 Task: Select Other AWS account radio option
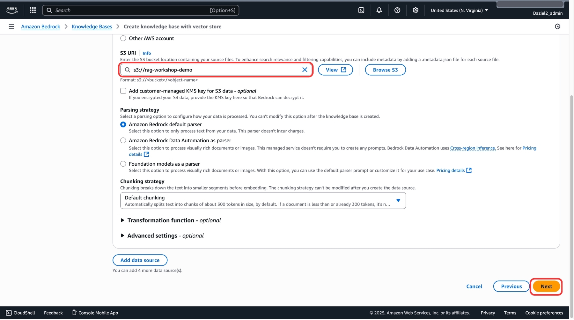pos(123,38)
